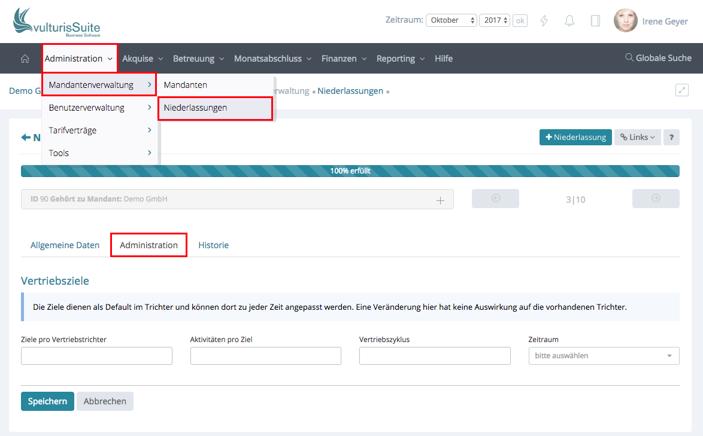Go to previous record with left arrow

pos(495,199)
